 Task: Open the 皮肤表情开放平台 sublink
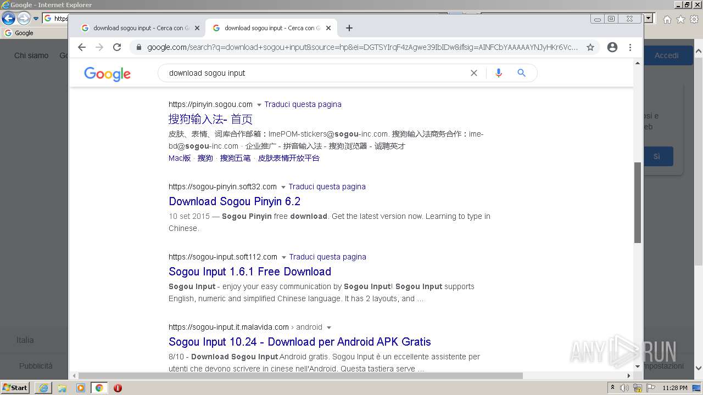point(288,158)
